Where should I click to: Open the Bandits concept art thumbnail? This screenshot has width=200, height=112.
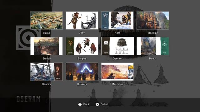(x=47, y=72)
